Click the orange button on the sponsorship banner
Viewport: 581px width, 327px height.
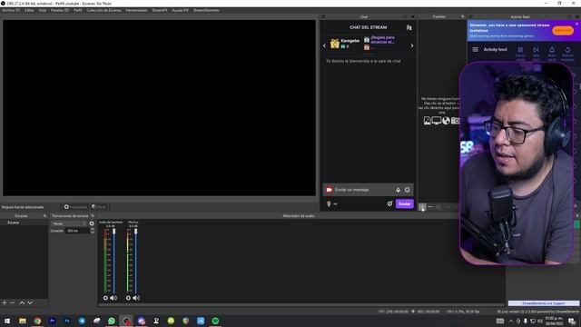(563, 31)
